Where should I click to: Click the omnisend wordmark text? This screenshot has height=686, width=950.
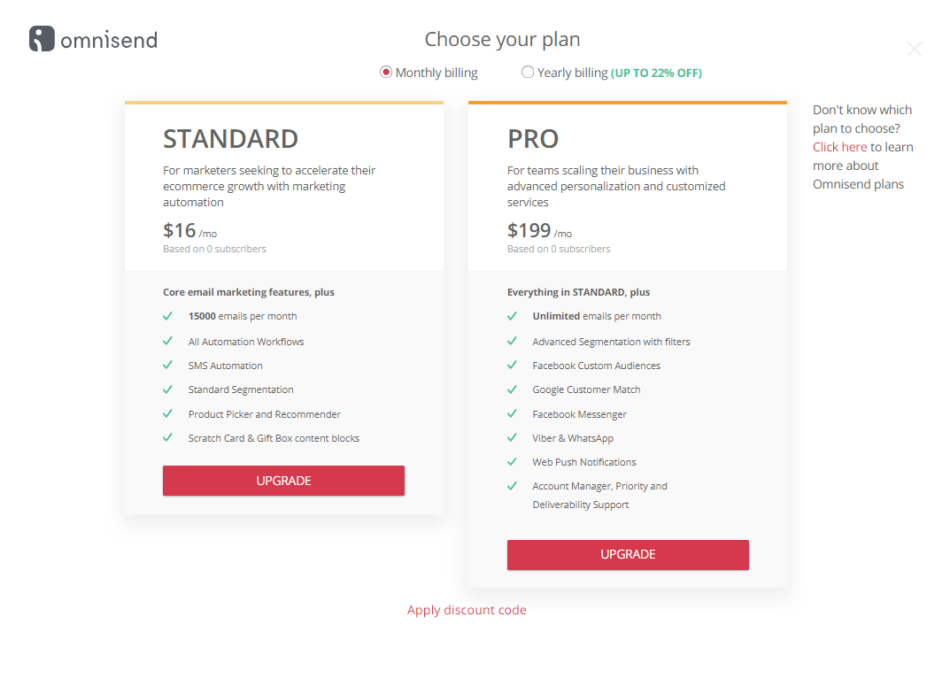(109, 41)
